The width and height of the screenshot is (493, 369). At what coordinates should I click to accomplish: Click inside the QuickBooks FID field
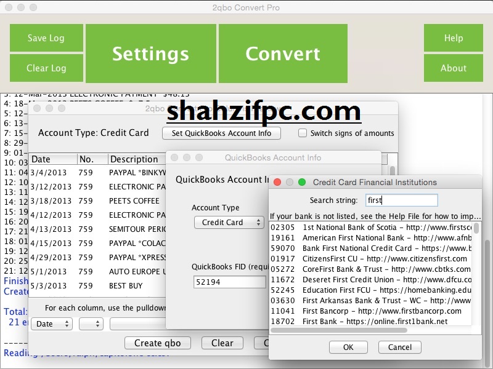pos(229,282)
